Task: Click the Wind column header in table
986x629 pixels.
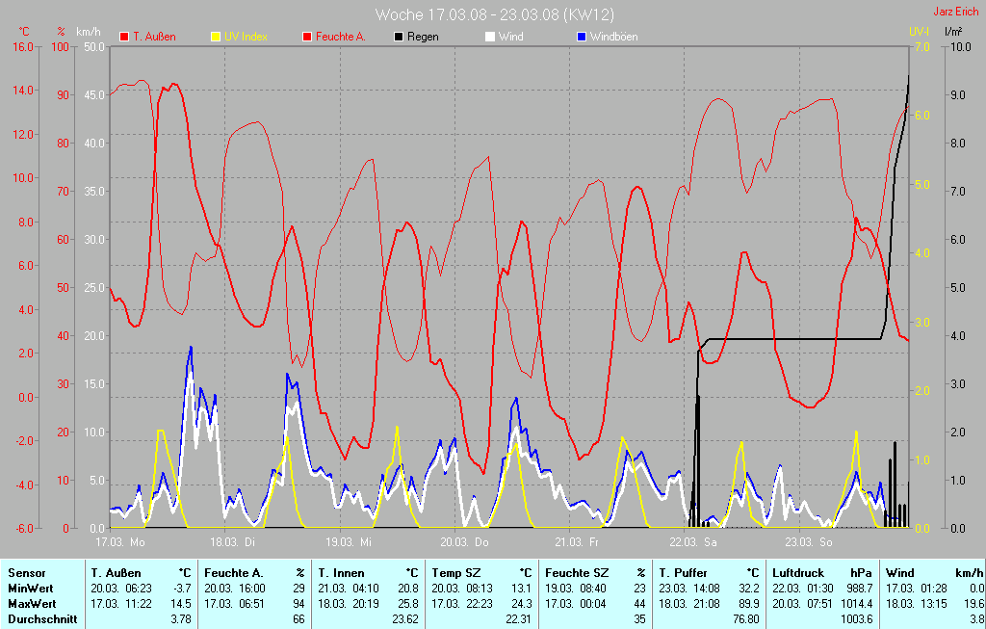Action: 900,573
